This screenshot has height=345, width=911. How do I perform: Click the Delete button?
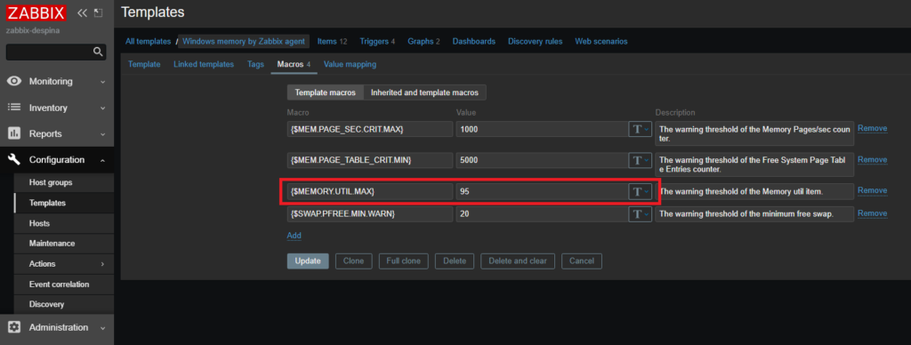pyautogui.click(x=455, y=261)
